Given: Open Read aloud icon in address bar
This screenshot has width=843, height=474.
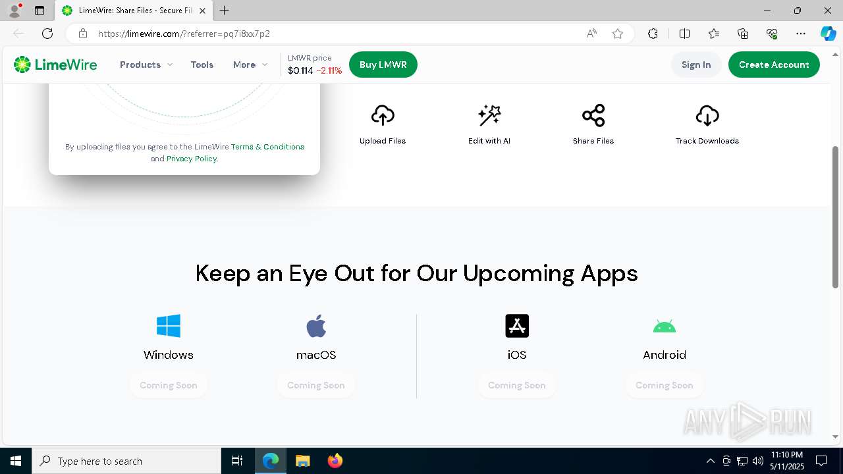Looking at the screenshot, I should coord(591,34).
